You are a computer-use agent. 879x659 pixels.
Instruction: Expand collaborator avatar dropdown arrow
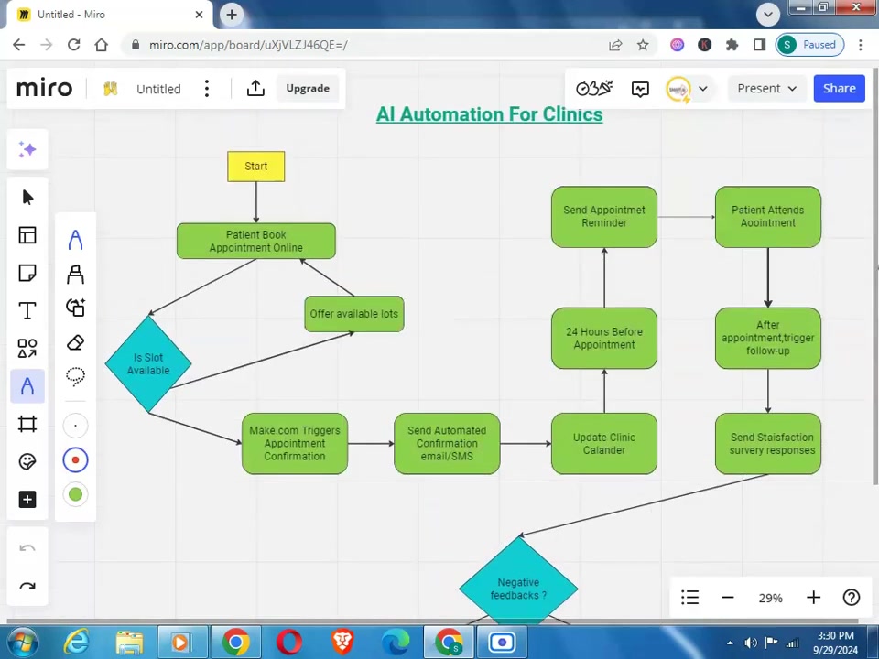703,89
